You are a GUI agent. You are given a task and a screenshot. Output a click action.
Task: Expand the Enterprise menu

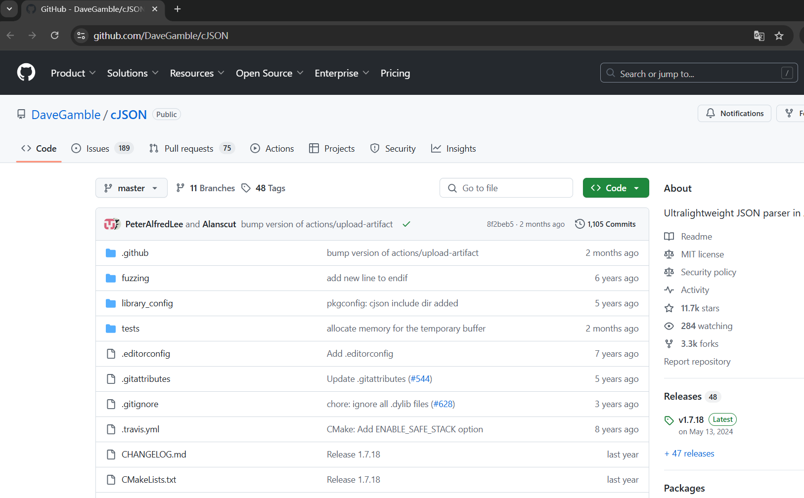[x=342, y=73]
